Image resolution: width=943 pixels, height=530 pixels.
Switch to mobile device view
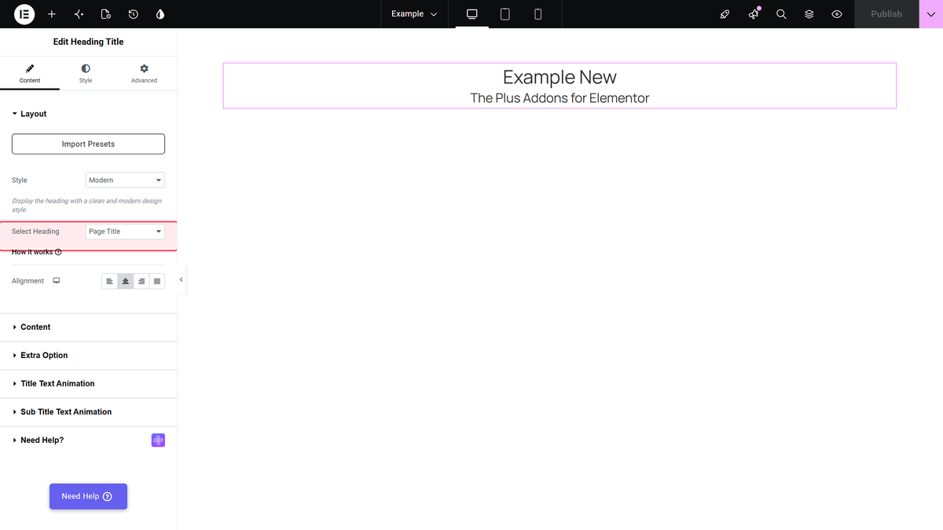pos(538,14)
